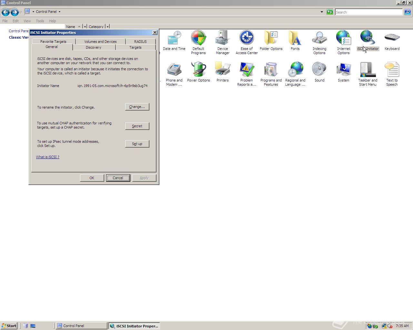
Task: Open the System icon
Action: coord(344,72)
